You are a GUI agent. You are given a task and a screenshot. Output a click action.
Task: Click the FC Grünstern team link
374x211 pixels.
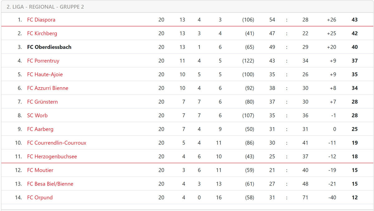(x=42, y=102)
